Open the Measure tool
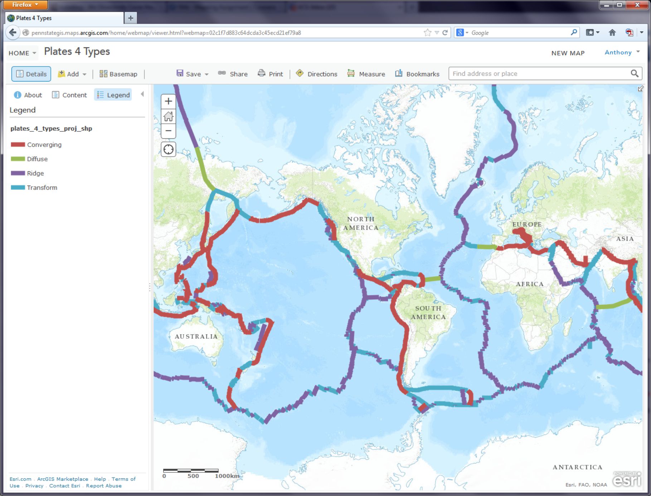The width and height of the screenshot is (651, 496). tap(366, 74)
